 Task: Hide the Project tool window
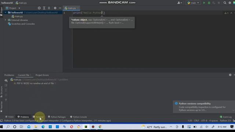(x=60, y=8)
